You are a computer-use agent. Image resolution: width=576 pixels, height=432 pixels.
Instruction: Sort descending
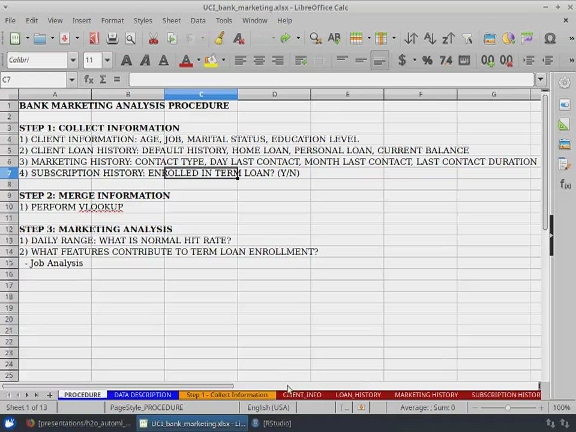point(448,38)
